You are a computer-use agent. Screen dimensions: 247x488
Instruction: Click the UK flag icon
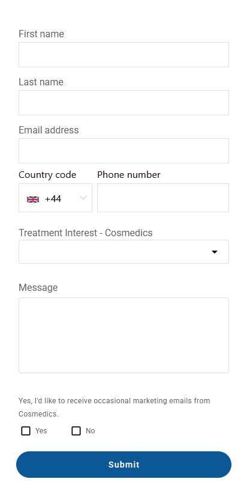pyautogui.click(x=33, y=199)
